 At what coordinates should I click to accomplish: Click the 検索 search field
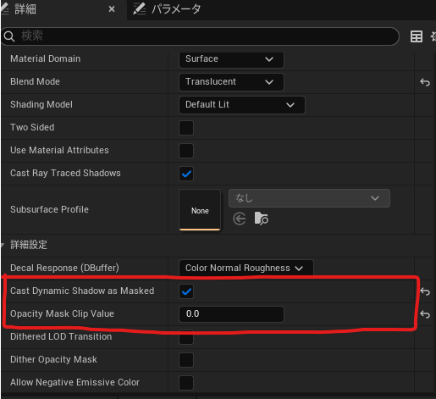200,36
